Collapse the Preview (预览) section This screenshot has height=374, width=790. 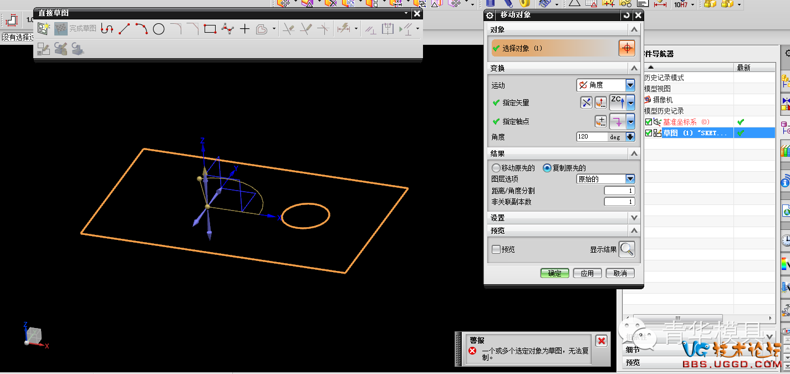634,230
